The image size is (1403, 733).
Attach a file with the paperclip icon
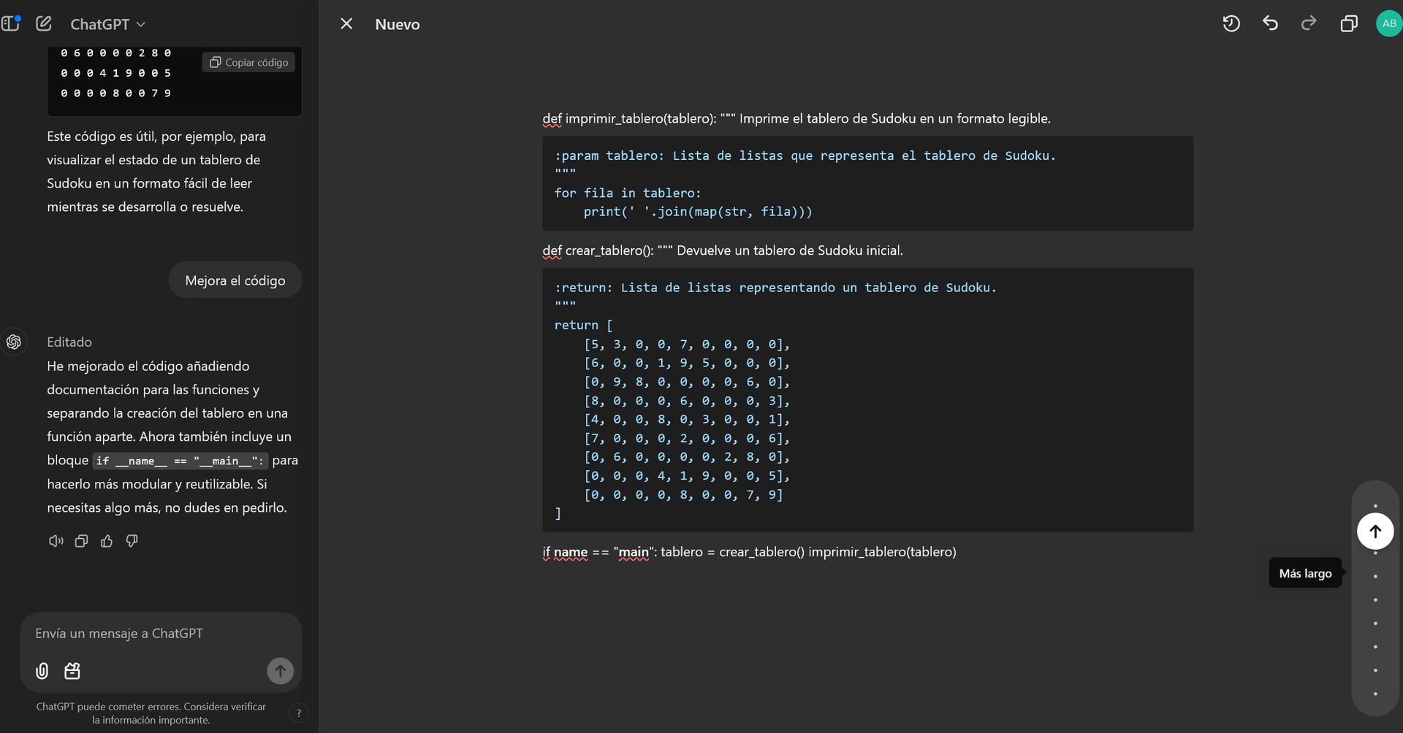click(42, 671)
